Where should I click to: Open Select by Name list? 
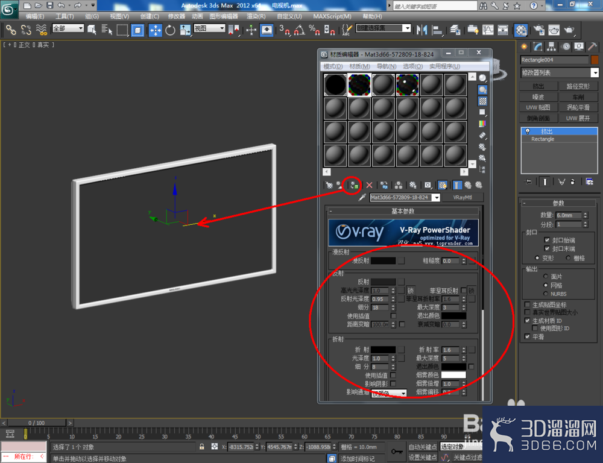pyautogui.click(x=107, y=30)
